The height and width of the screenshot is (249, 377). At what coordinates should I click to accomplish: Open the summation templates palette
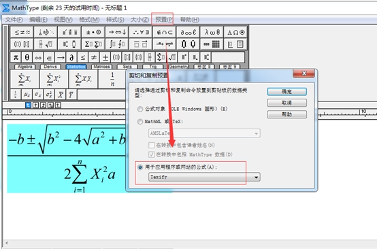coord(93,44)
